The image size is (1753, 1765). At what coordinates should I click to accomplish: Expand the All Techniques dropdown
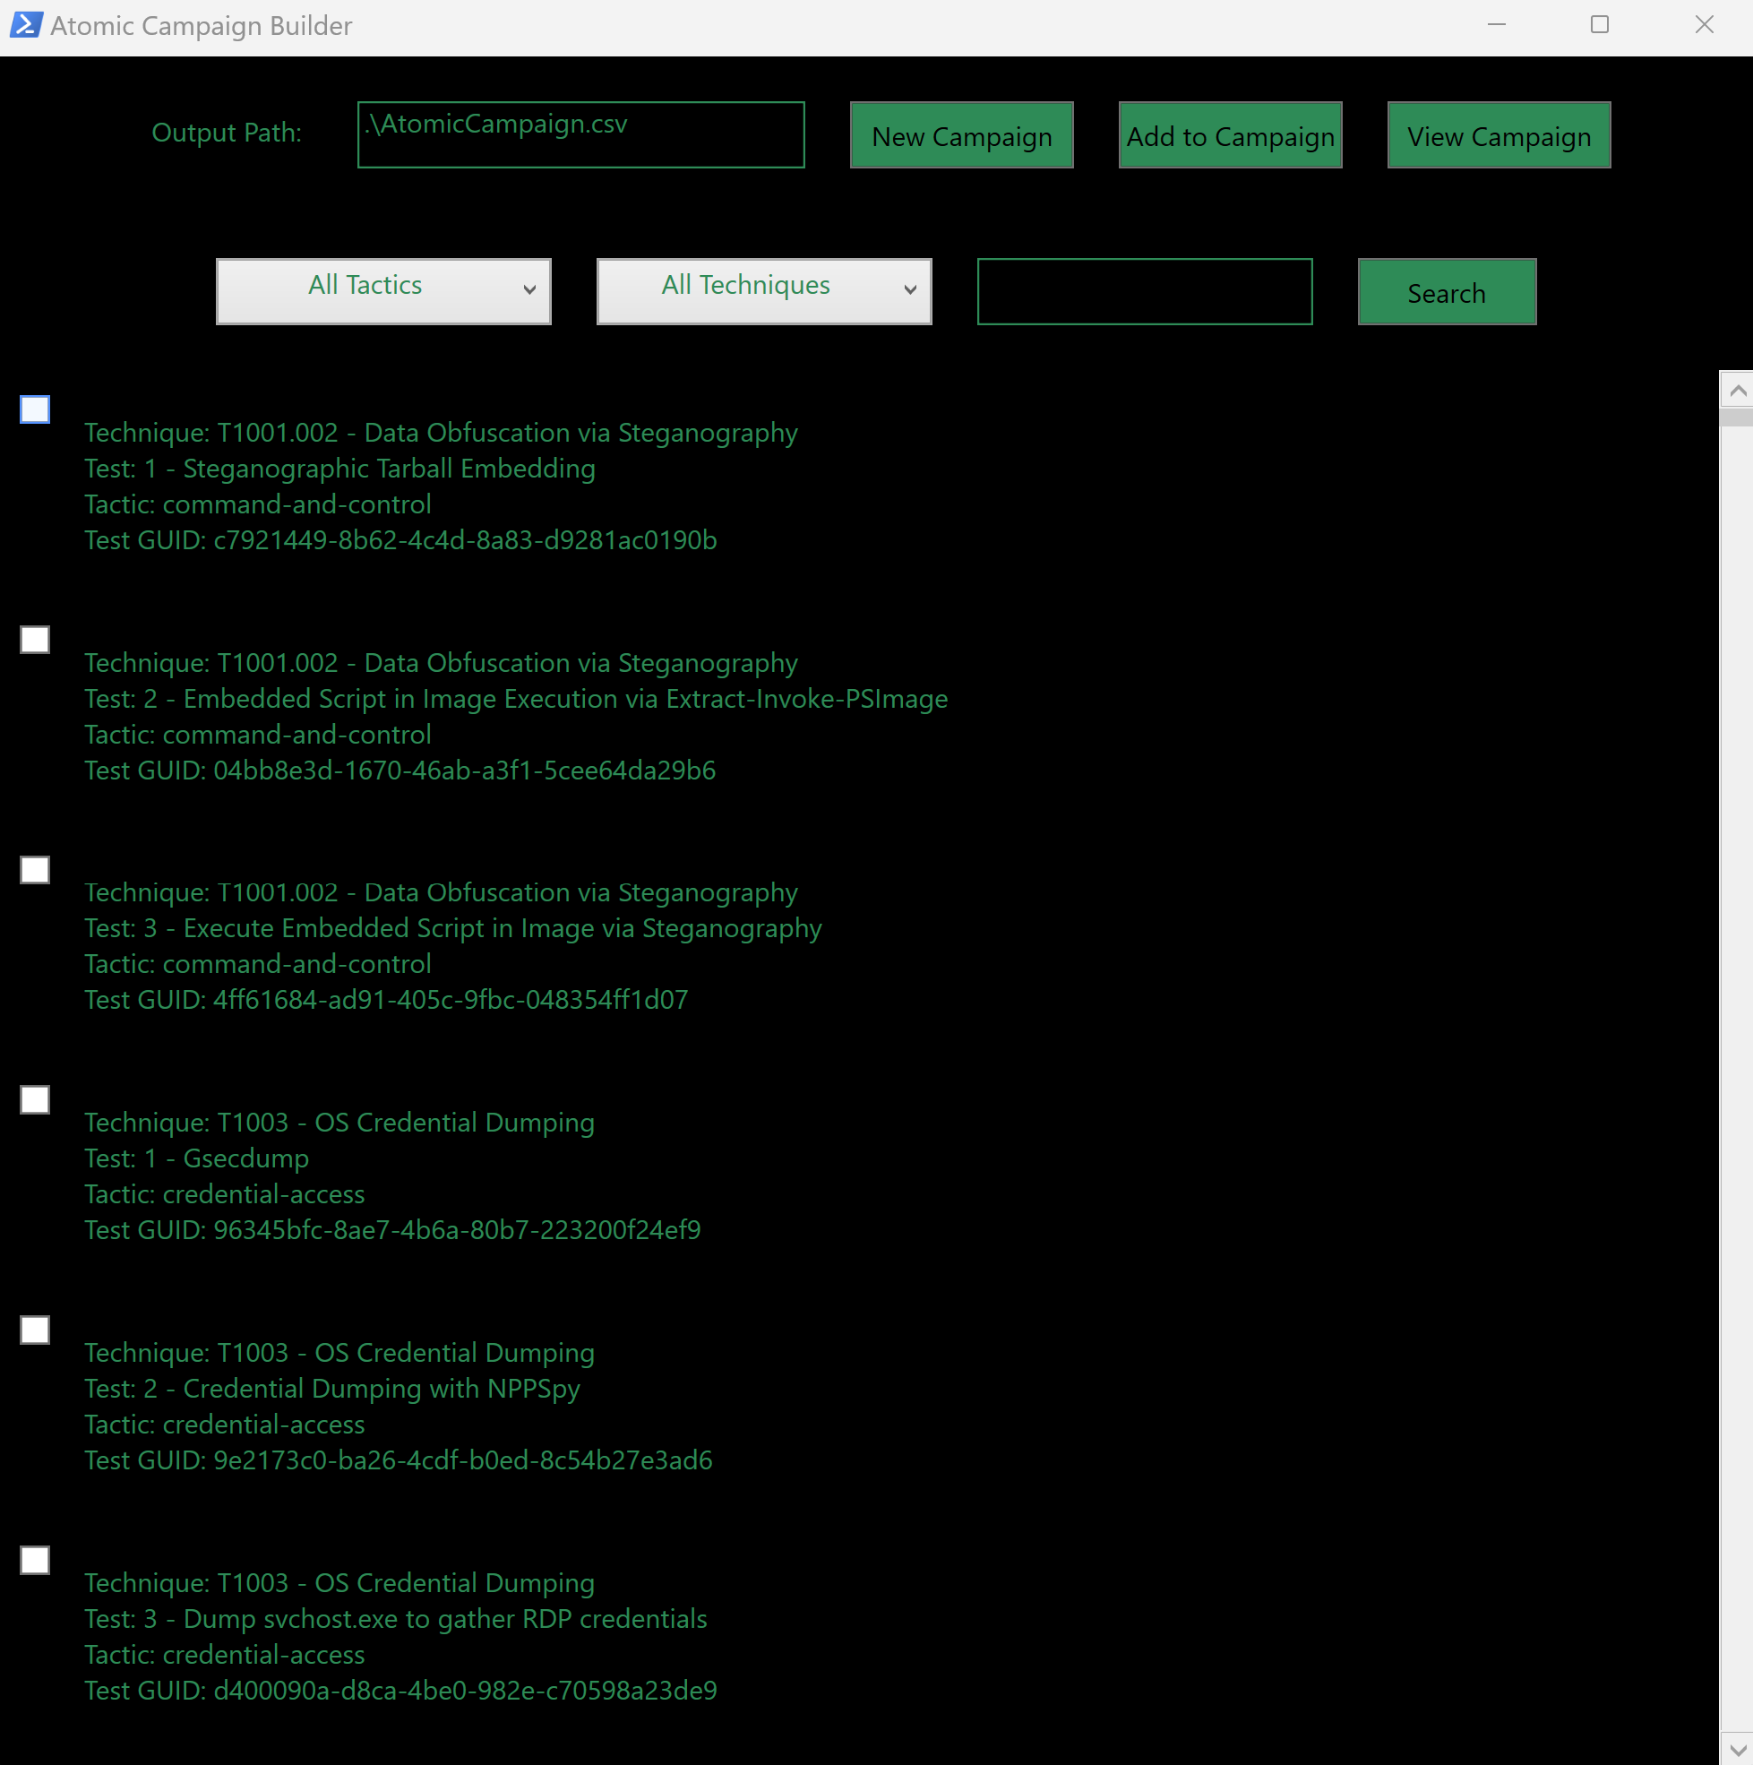tap(764, 290)
